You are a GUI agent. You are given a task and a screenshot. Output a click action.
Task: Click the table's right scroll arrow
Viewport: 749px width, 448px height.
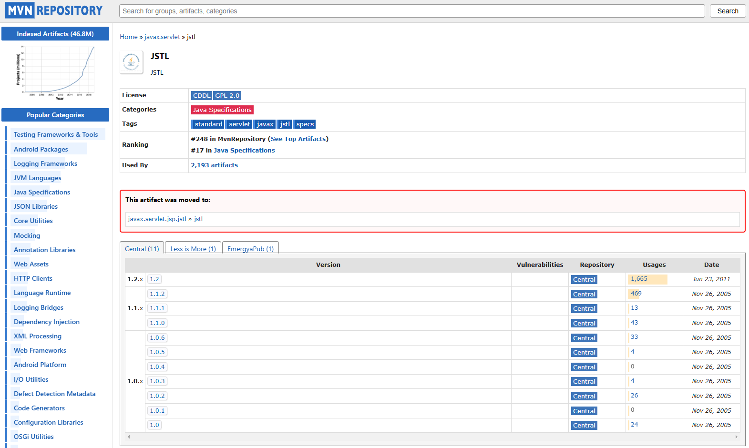737,437
